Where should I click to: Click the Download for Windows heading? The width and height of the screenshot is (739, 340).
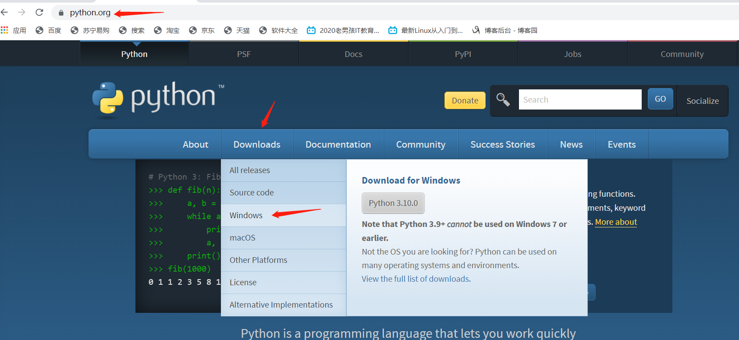[x=411, y=181]
